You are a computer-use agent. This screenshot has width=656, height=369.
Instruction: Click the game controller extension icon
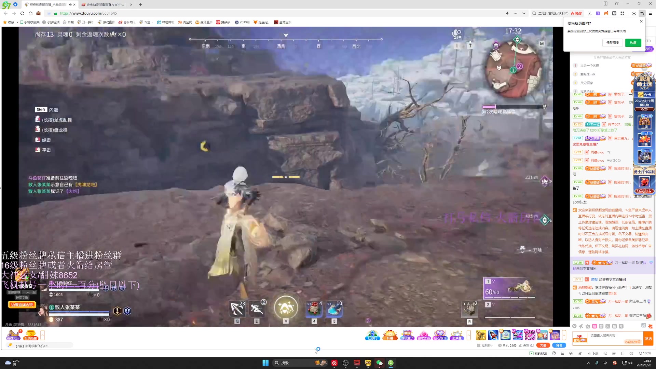point(606,13)
